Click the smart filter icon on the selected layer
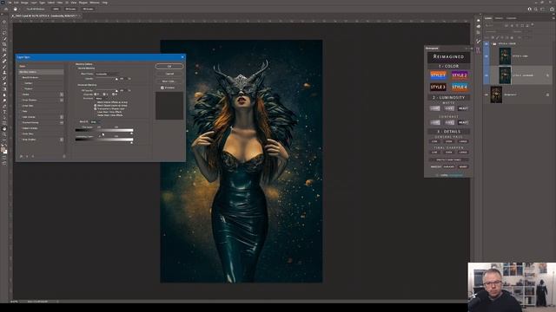This screenshot has width=556, height=312. pyautogui.click(x=547, y=75)
